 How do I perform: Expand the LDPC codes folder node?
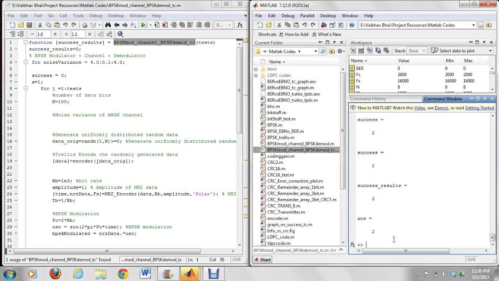point(256,75)
